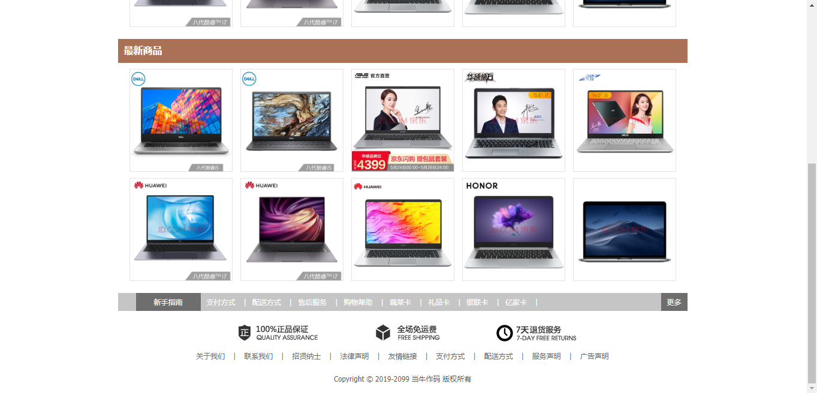Open the 关于我们 footer link
The height and width of the screenshot is (393, 817).
[x=210, y=356]
